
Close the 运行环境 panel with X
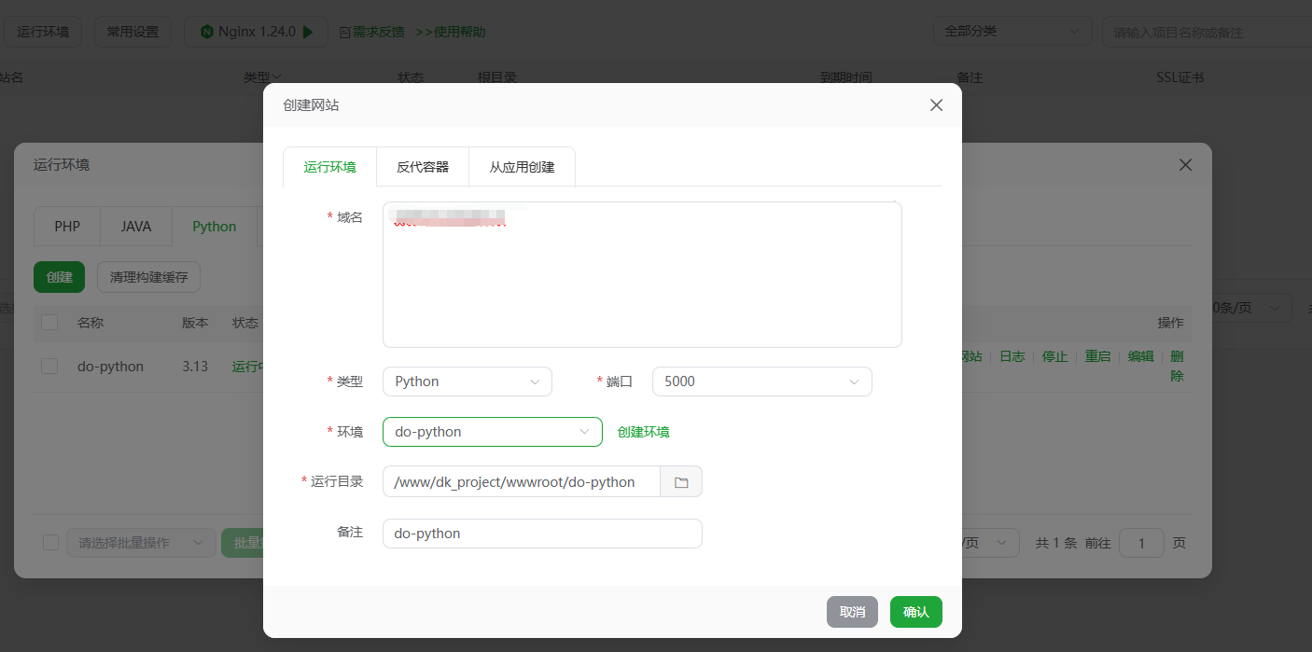(1185, 165)
